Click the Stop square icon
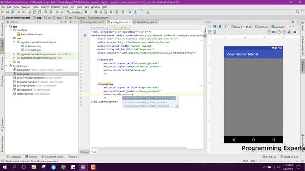 click(111, 12)
